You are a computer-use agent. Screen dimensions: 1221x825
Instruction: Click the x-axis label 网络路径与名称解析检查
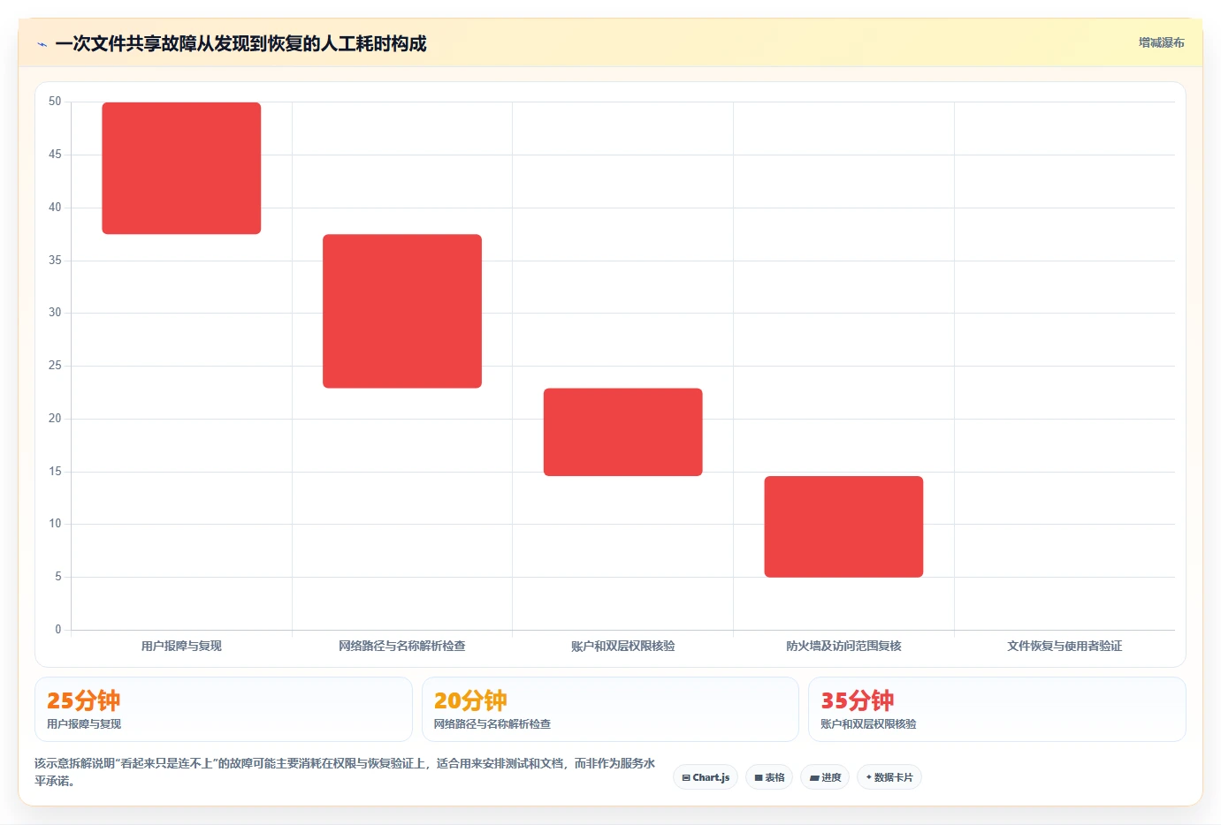click(402, 647)
